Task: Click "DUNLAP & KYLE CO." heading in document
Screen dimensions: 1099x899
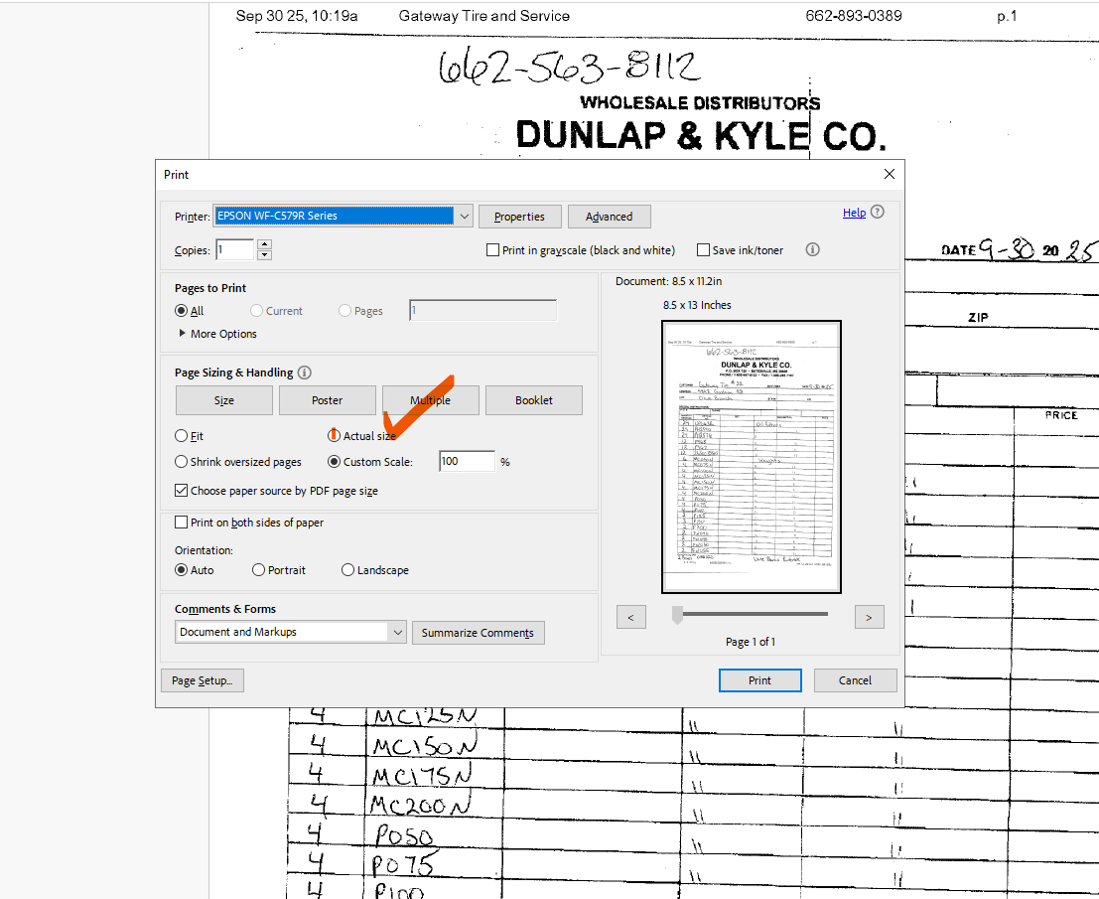Action: (701, 135)
